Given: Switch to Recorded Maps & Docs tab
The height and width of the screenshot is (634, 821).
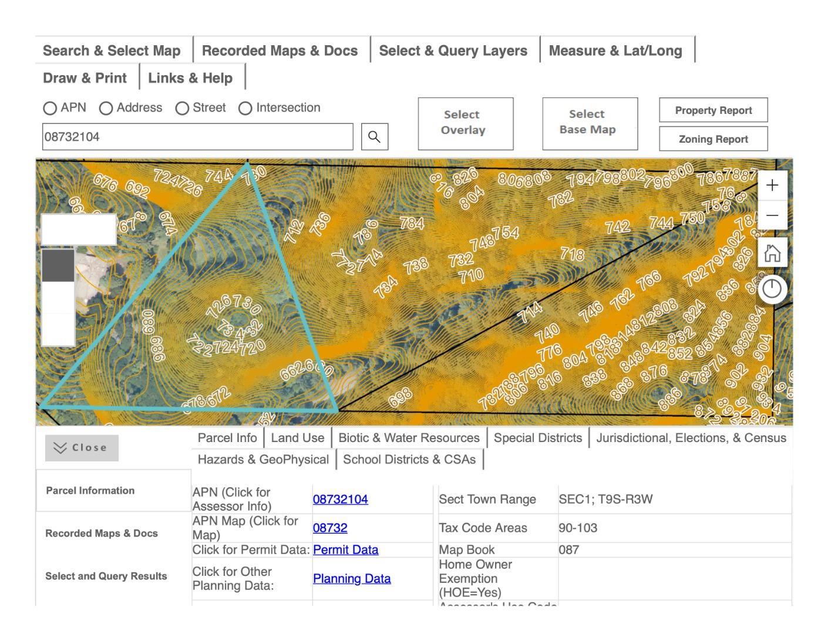Looking at the screenshot, I should pos(280,51).
